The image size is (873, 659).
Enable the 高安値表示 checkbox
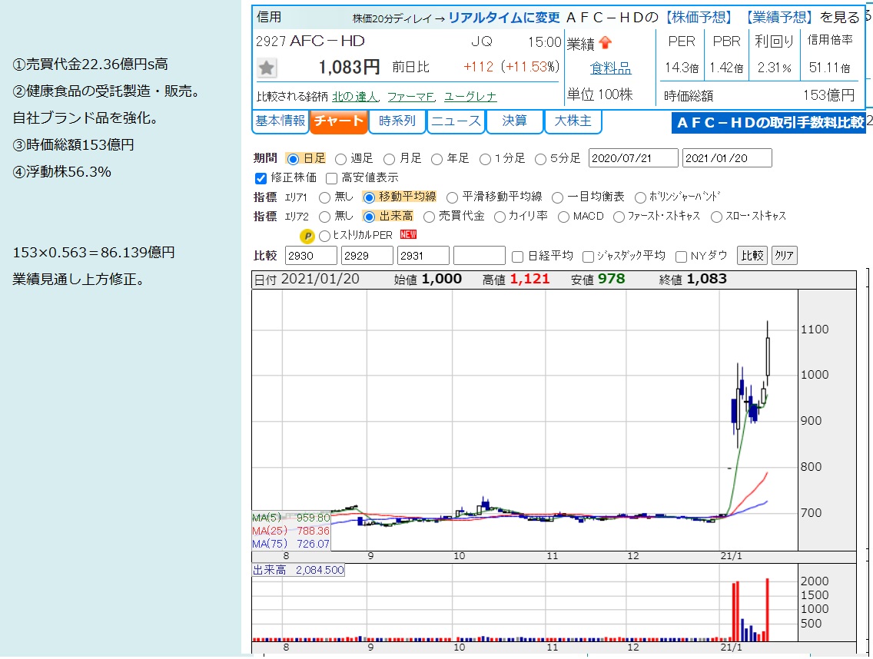click(x=331, y=179)
